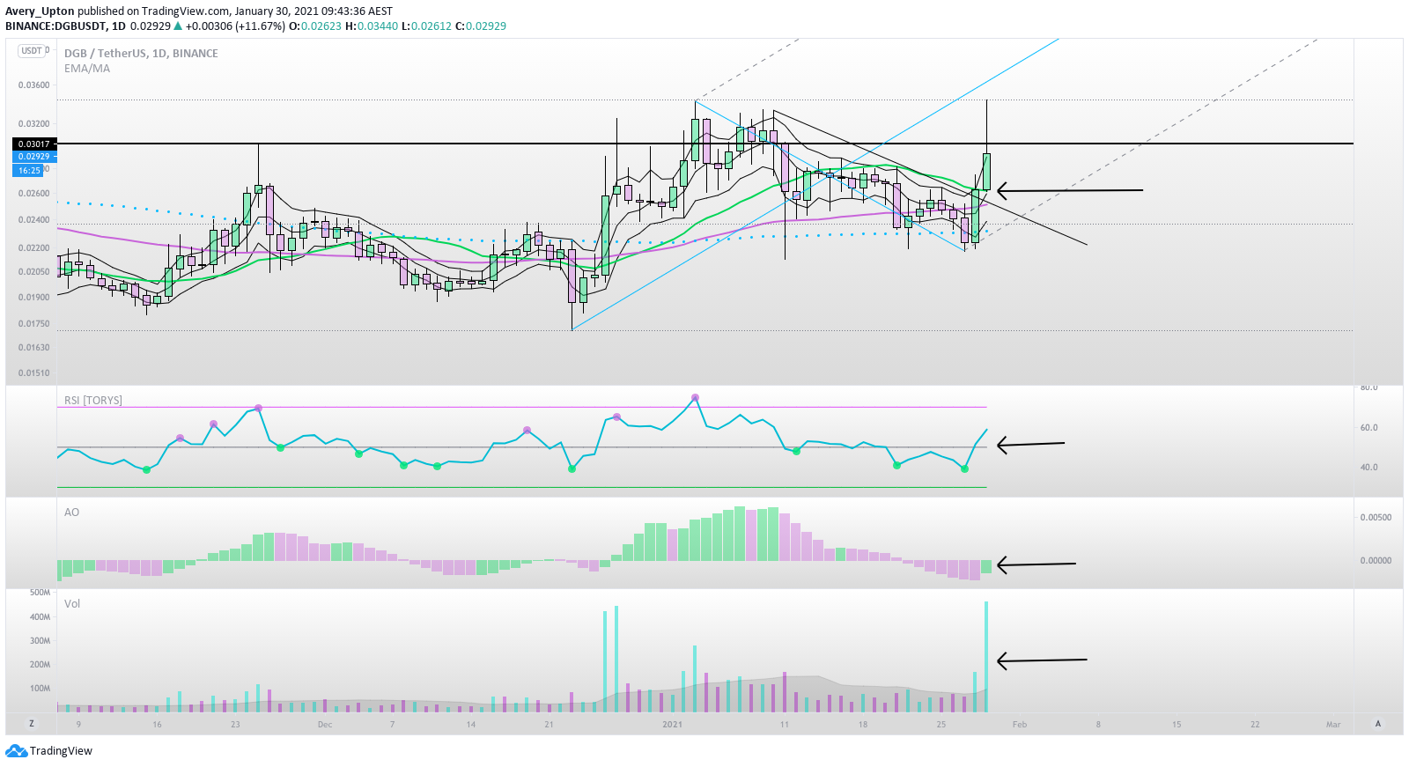The image size is (1409, 767).
Task: Click the TradingView.com text in the header
Action: pyautogui.click(x=186, y=11)
